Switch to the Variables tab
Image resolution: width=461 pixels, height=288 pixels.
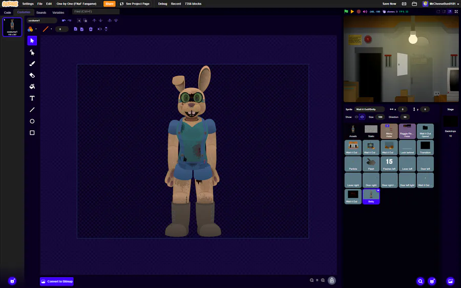click(x=58, y=13)
